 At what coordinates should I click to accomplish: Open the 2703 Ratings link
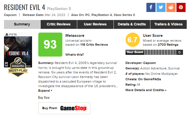(x=168, y=45)
